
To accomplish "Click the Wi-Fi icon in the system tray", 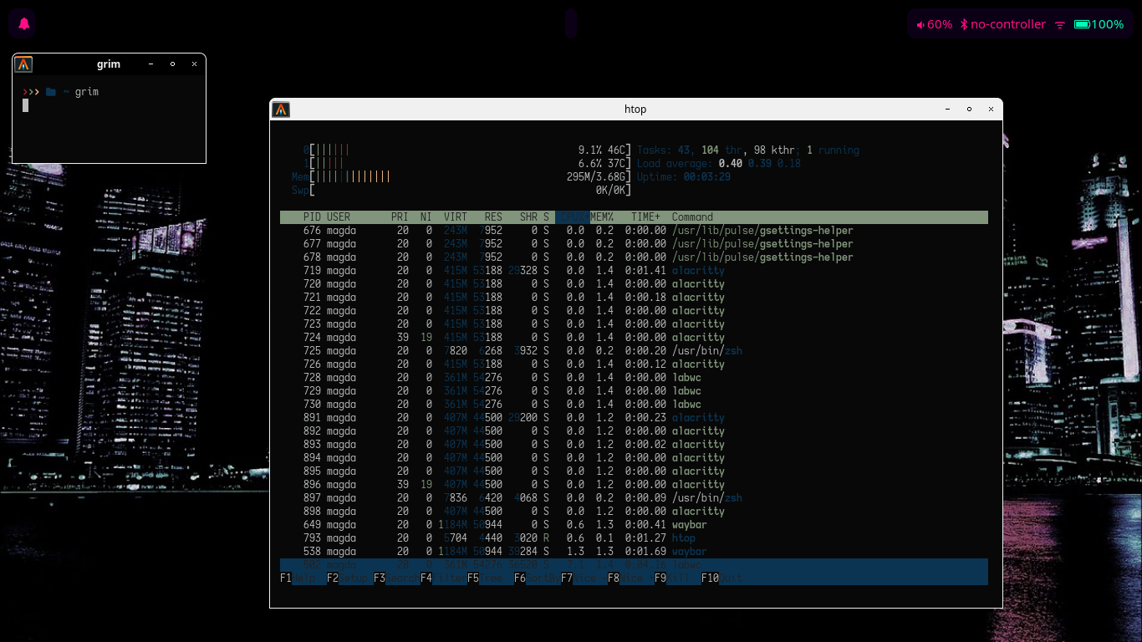I will point(1059,24).
